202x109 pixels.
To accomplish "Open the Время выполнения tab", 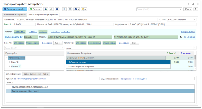I will (32, 74).
